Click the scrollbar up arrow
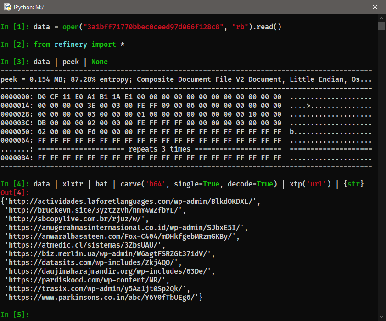This screenshot has width=386, height=321. 381,18
